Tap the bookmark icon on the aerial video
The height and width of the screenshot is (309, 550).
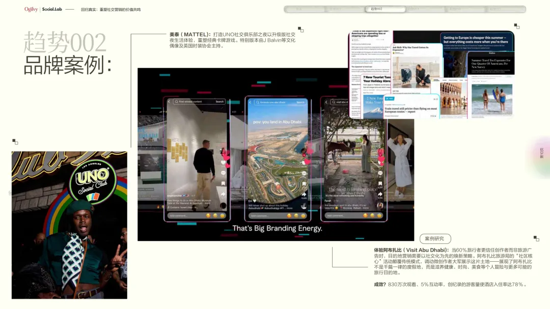(x=304, y=183)
